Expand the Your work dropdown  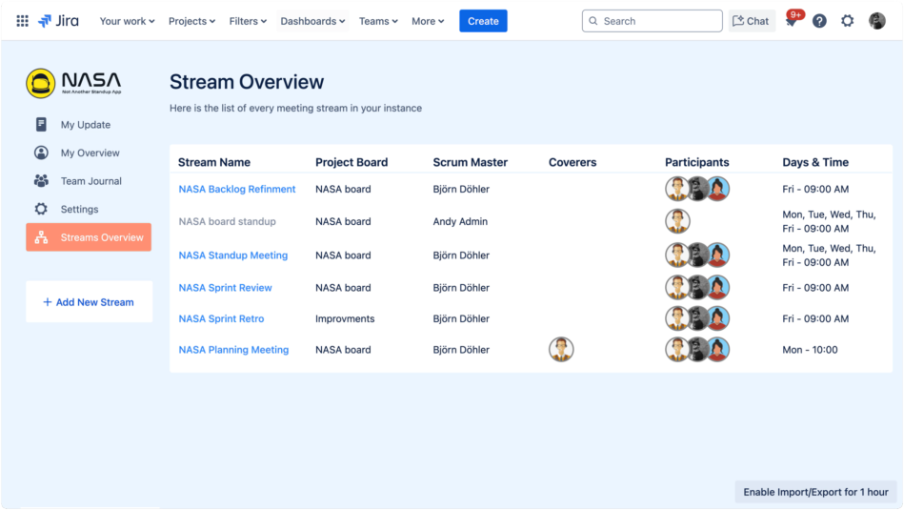(127, 21)
